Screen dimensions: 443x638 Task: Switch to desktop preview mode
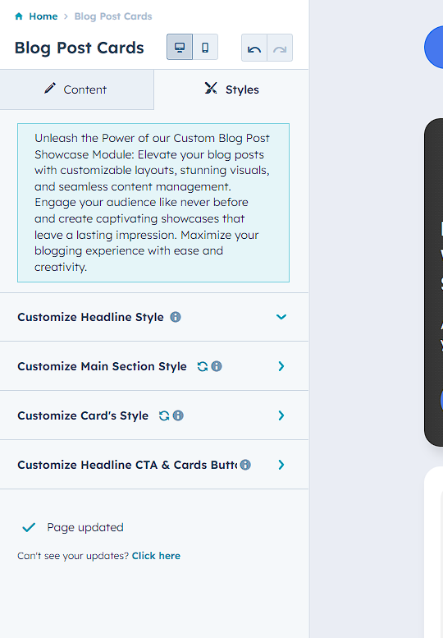(180, 47)
